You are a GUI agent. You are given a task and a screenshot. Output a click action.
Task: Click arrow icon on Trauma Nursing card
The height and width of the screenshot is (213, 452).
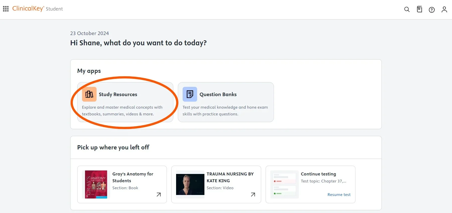(253, 194)
